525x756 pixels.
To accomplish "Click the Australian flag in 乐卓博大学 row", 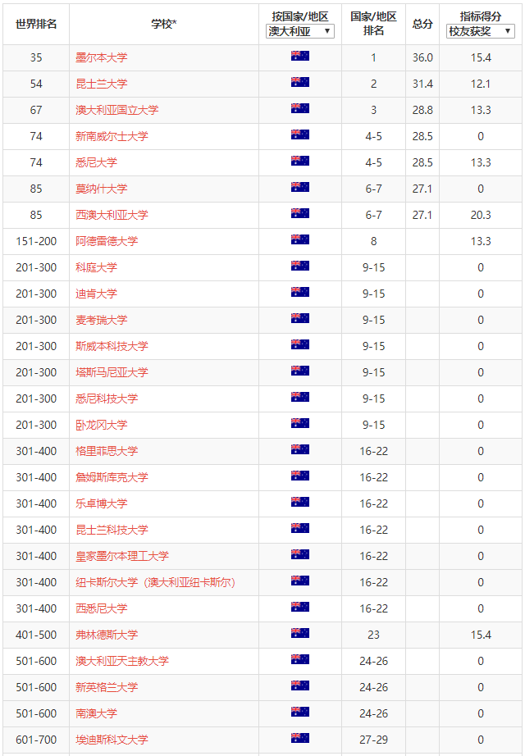I will click(x=300, y=502).
